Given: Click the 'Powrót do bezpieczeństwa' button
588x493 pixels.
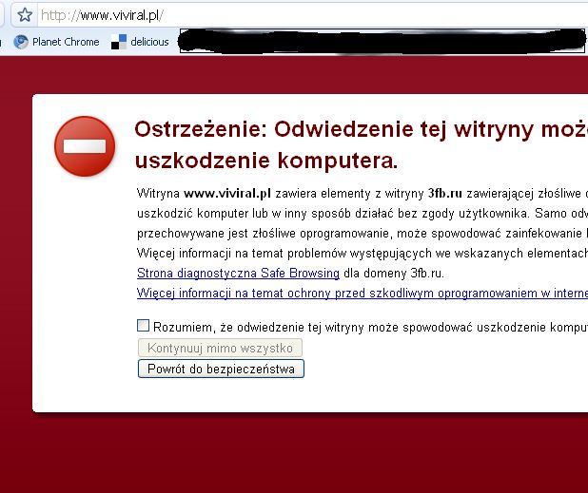Looking at the screenshot, I should coord(221,369).
